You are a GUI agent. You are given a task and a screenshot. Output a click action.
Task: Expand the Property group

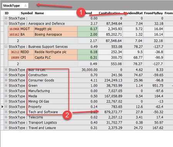click(6, 107)
